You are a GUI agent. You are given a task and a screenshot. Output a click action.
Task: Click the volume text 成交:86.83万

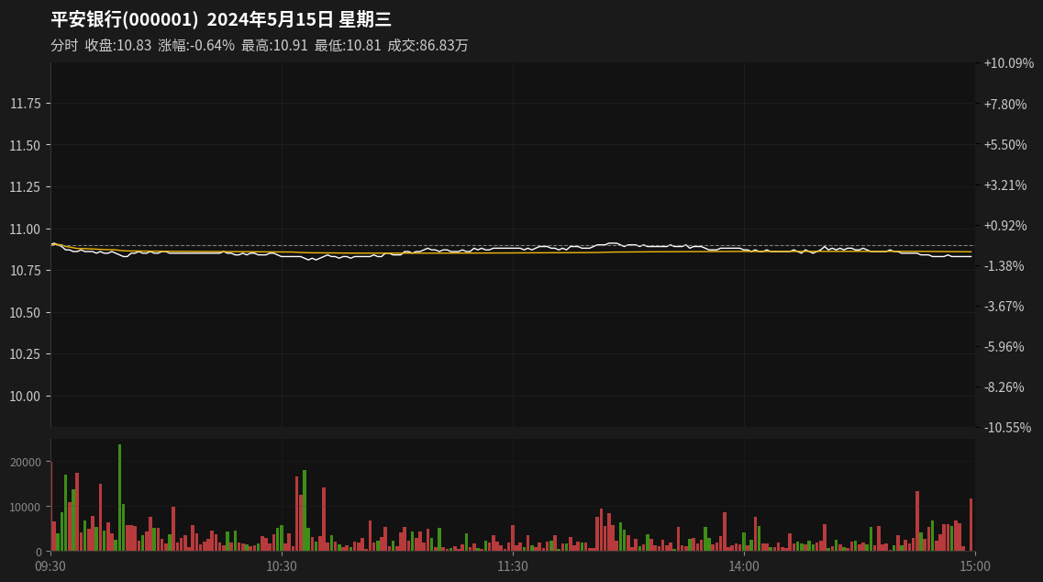(427, 45)
